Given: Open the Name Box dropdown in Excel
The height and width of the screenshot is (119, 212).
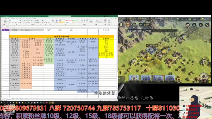Looking at the screenshot, I should (6, 27).
